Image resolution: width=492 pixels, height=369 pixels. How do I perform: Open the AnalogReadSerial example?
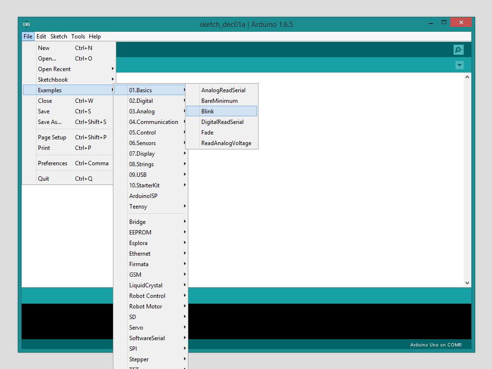click(223, 90)
